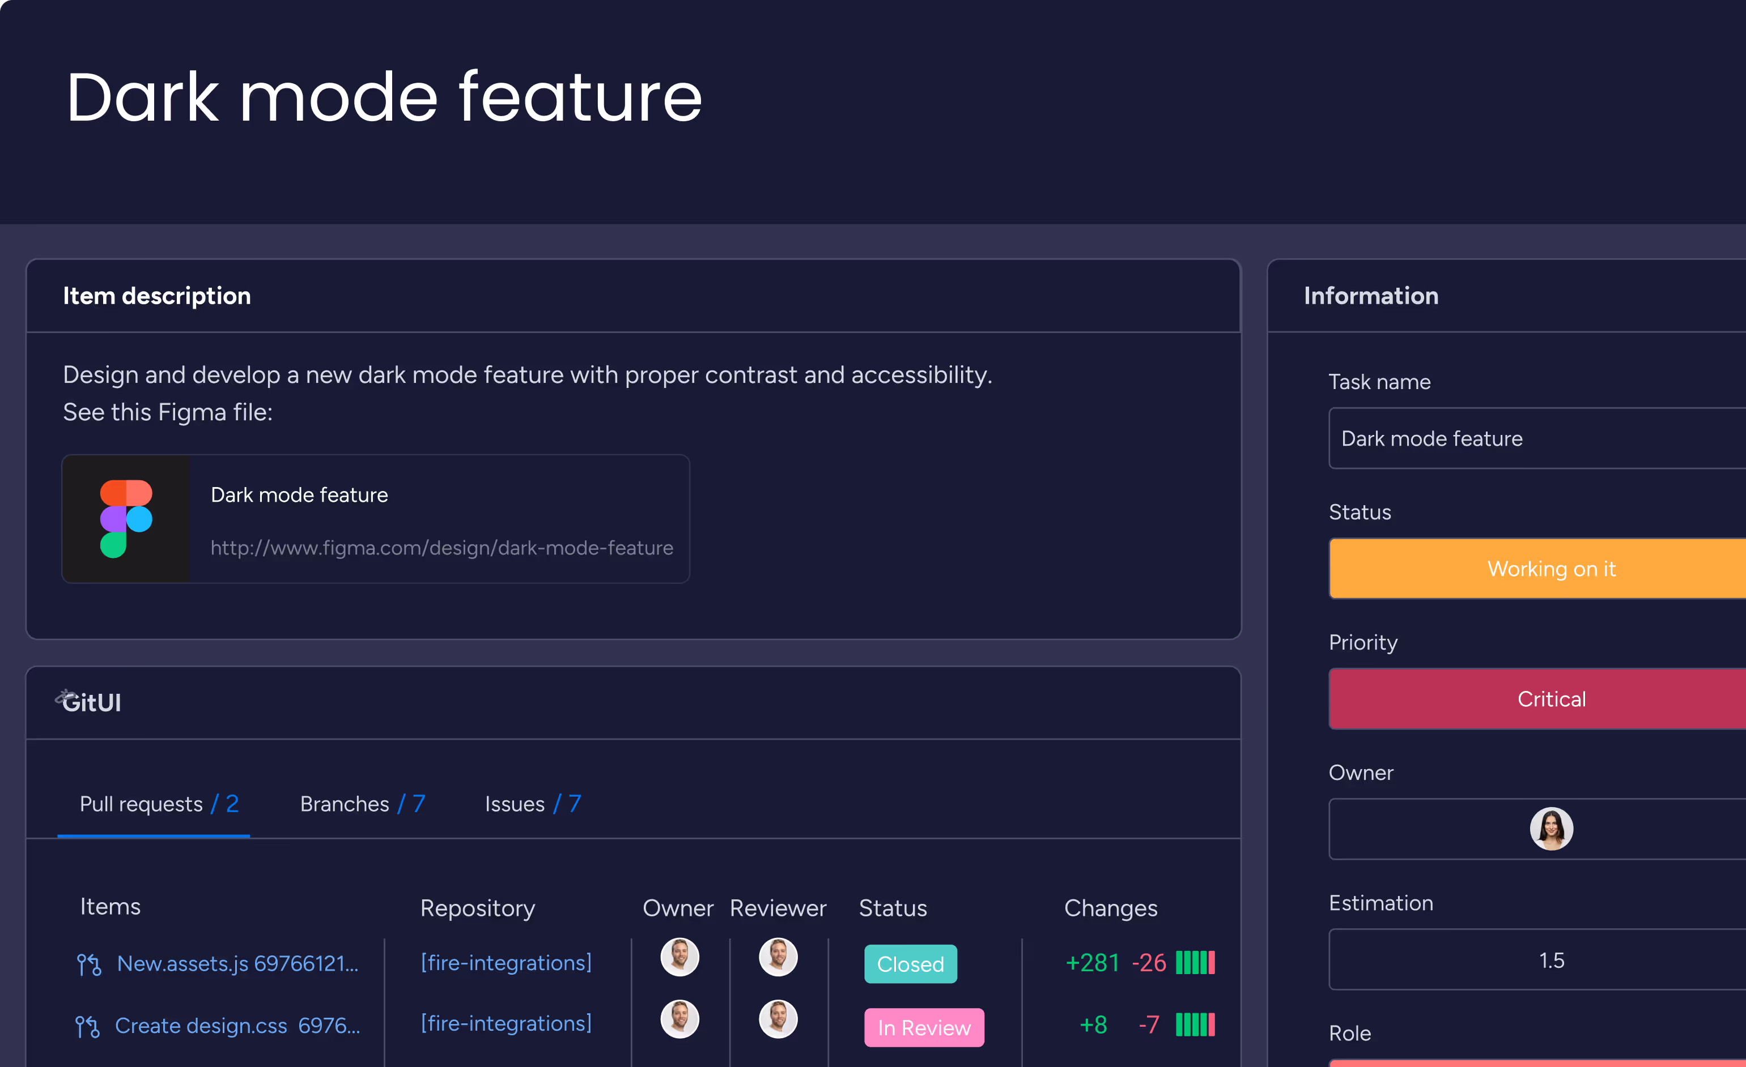Click the Task name input field
This screenshot has width=1746, height=1067.
1537,438
